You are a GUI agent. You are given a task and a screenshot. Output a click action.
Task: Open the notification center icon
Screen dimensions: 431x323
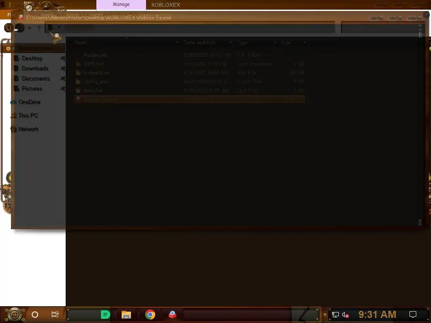(x=413, y=315)
